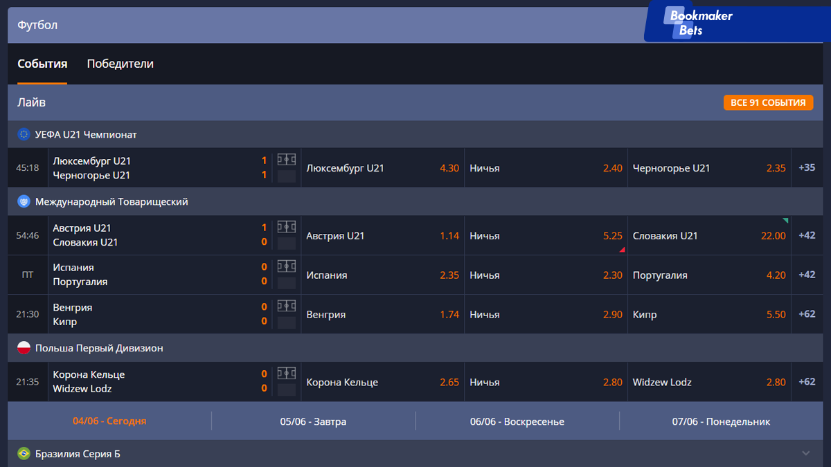Expand +35 more markets for Люксембург U21
Screen dimensions: 831x467
[807, 167]
